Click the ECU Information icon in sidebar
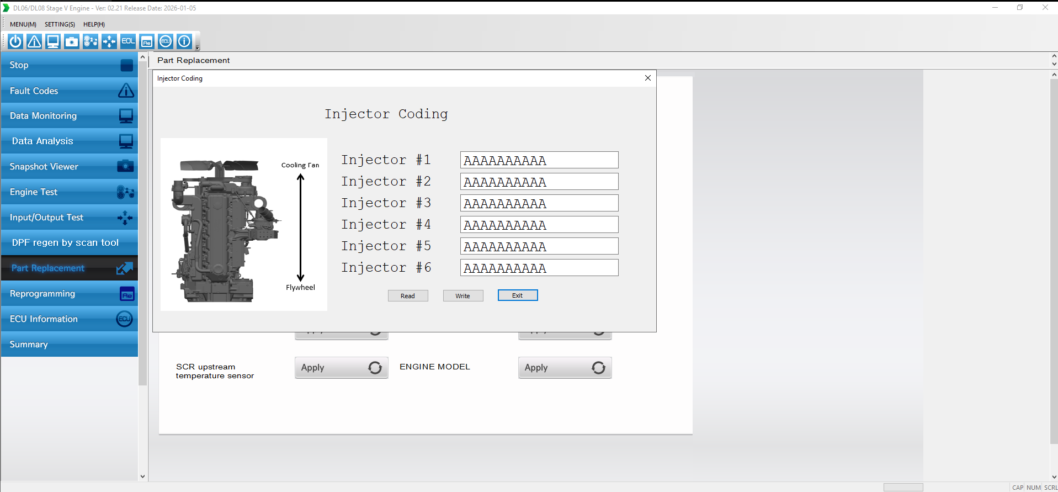This screenshot has width=1058, height=492. [x=125, y=319]
